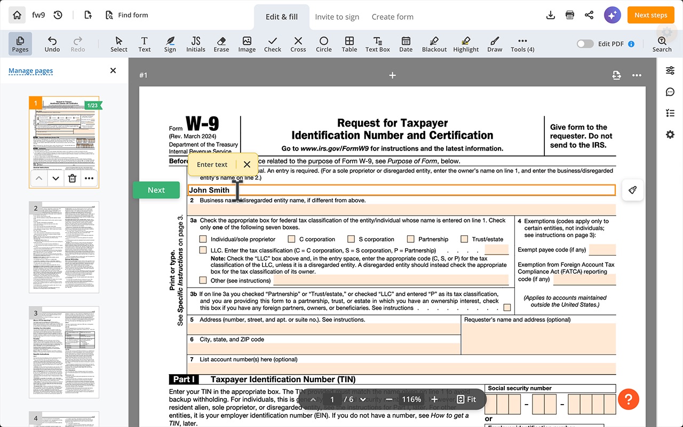Choose the Circle tool
This screenshot has width=683, height=427.
pyautogui.click(x=324, y=44)
